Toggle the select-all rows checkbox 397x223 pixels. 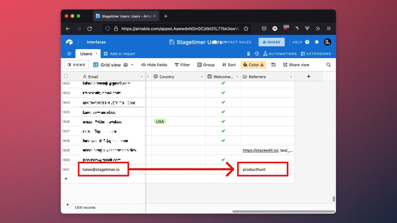click(66, 76)
